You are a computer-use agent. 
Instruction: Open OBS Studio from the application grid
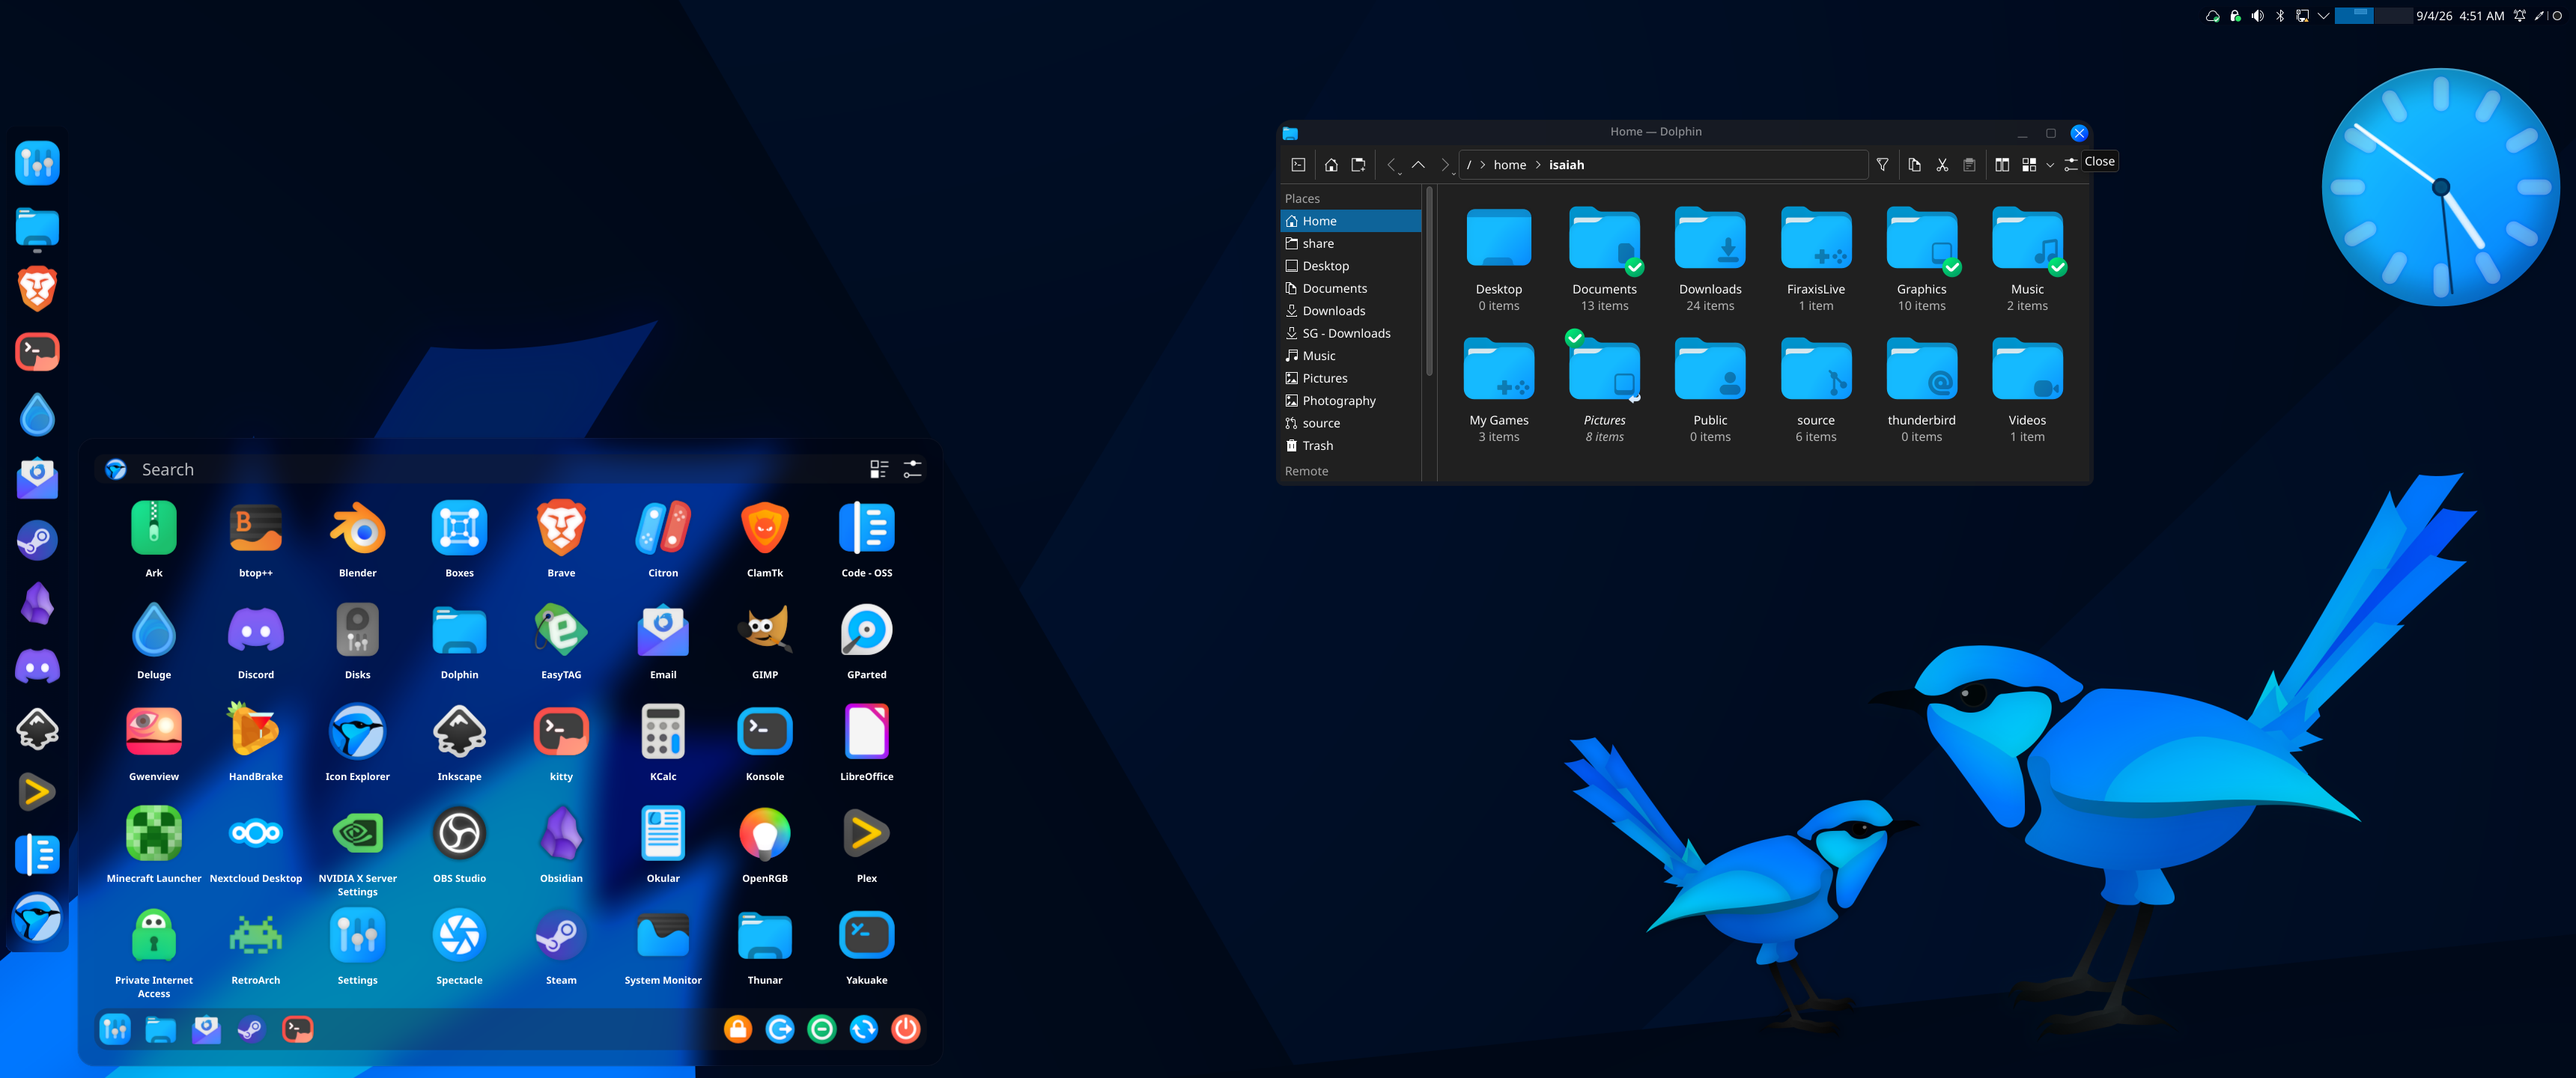(x=459, y=845)
